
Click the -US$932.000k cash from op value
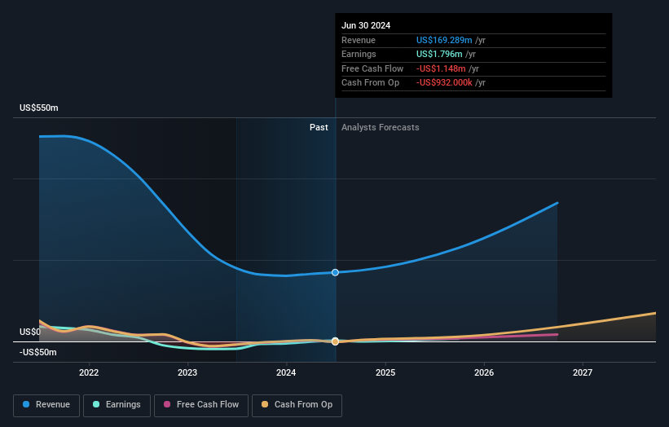pyautogui.click(x=444, y=83)
